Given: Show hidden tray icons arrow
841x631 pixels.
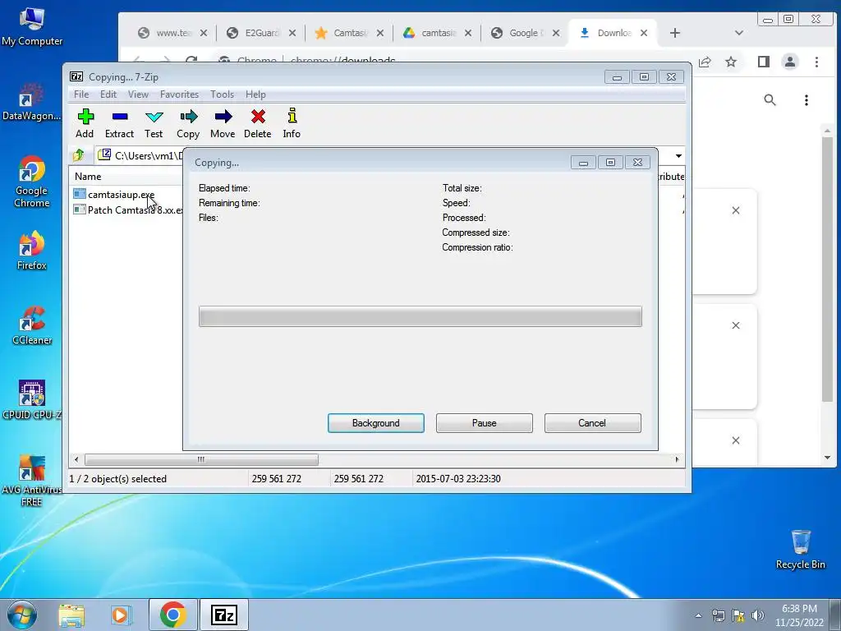Looking at the screenshot, I should coord(698,615).
